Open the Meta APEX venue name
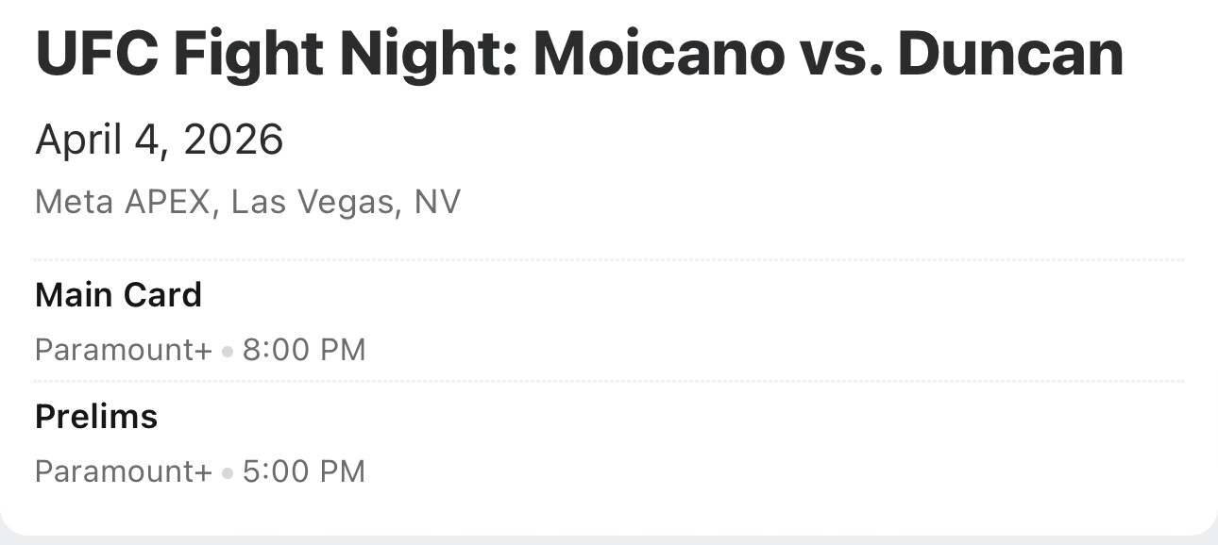Screen dimensions: 1218x545 (x=122, y=202)
